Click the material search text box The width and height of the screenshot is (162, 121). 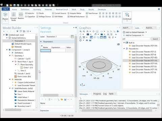(x=136, y=39)
